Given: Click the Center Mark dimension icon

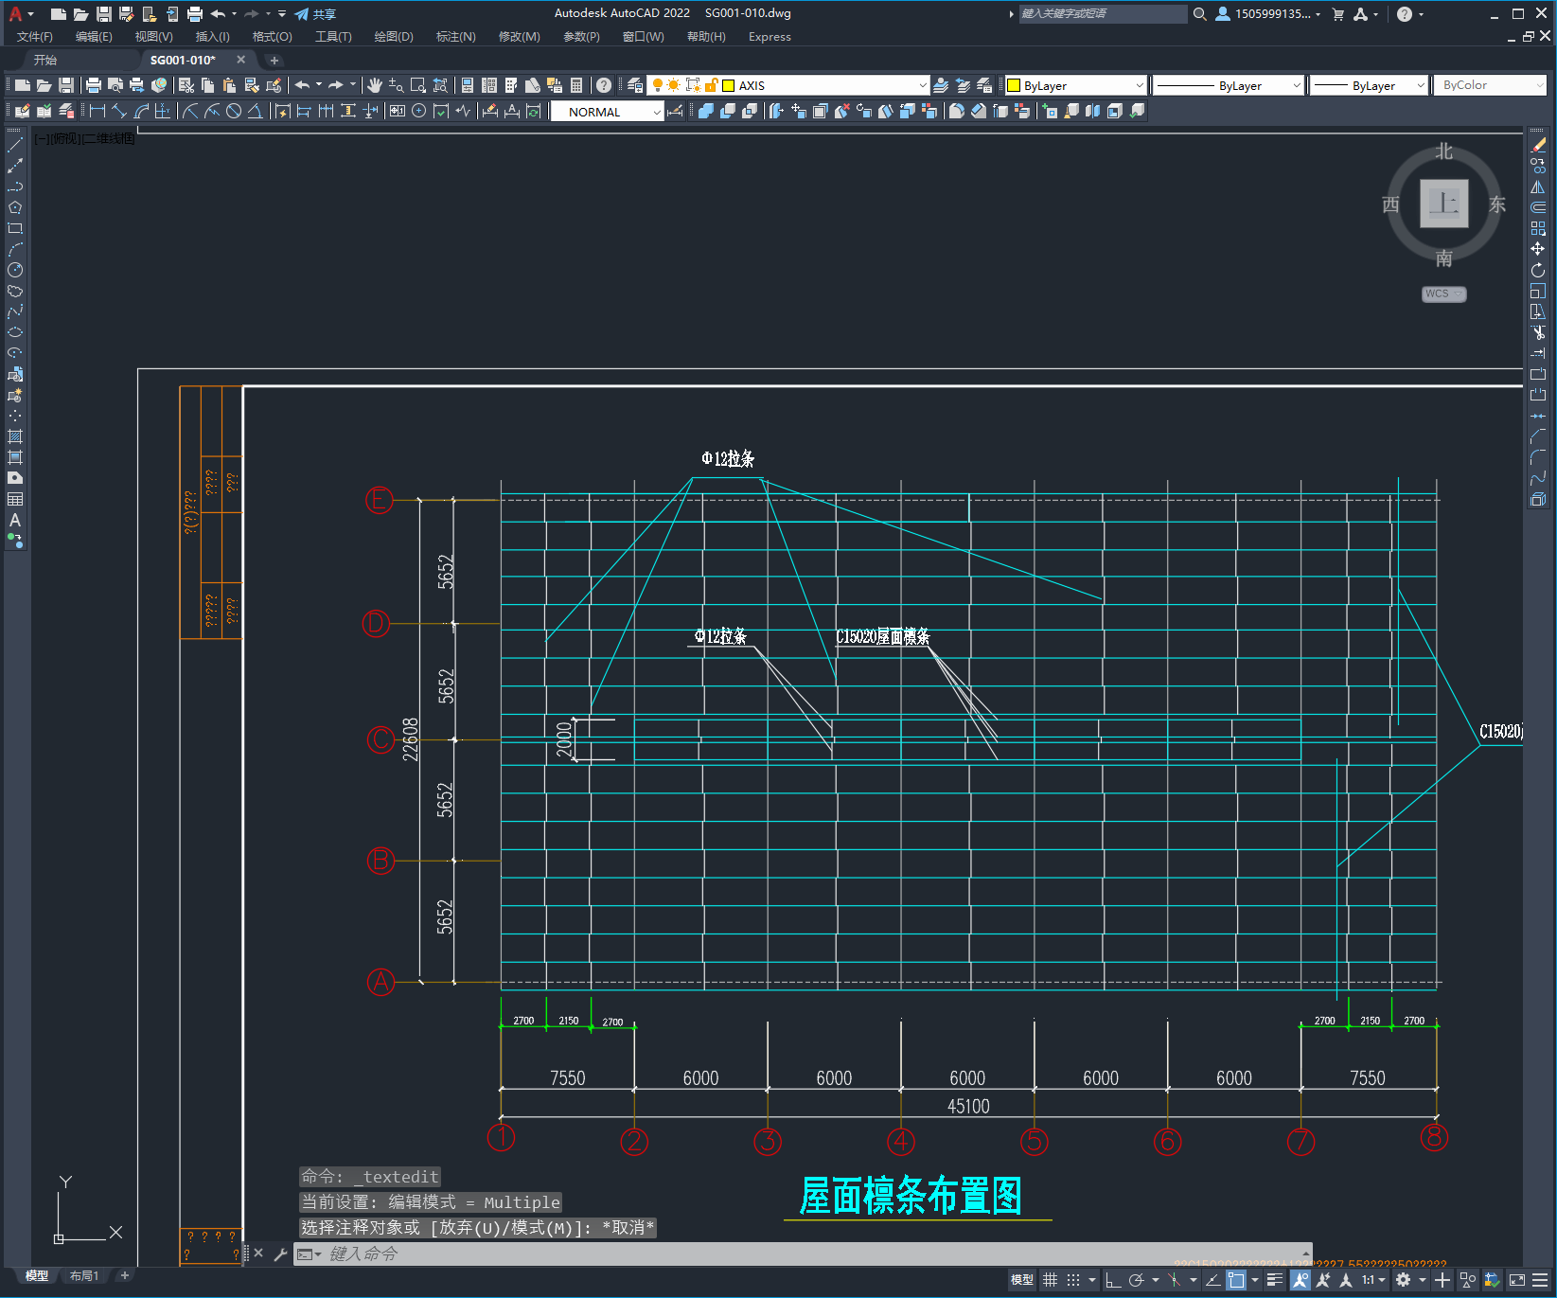Looking at the screenshot, I should 418,111.
